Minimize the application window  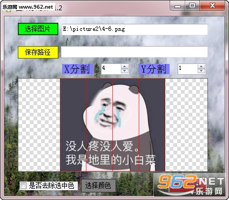pos(178,6)
